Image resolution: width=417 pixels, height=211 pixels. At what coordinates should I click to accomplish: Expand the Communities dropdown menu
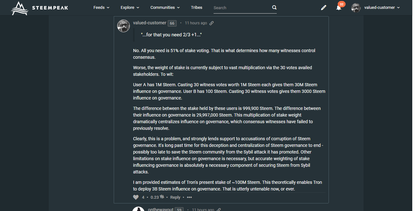pos(165,8)
